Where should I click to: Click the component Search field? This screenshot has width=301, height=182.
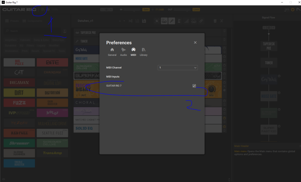(33, 31)
